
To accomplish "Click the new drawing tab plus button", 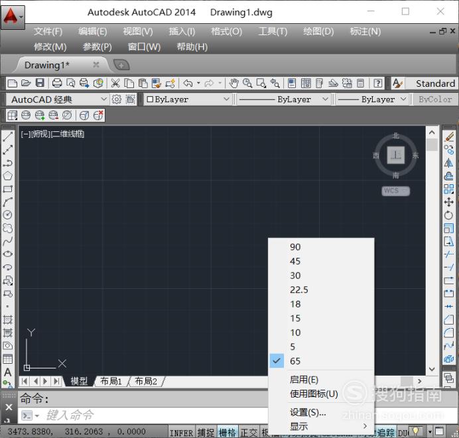I will tap(121, 65).
